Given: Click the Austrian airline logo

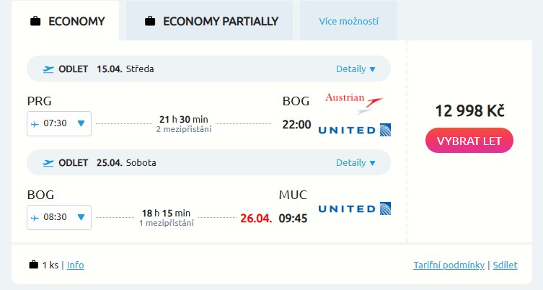Looking at the screenshot, I should (353, 102).
